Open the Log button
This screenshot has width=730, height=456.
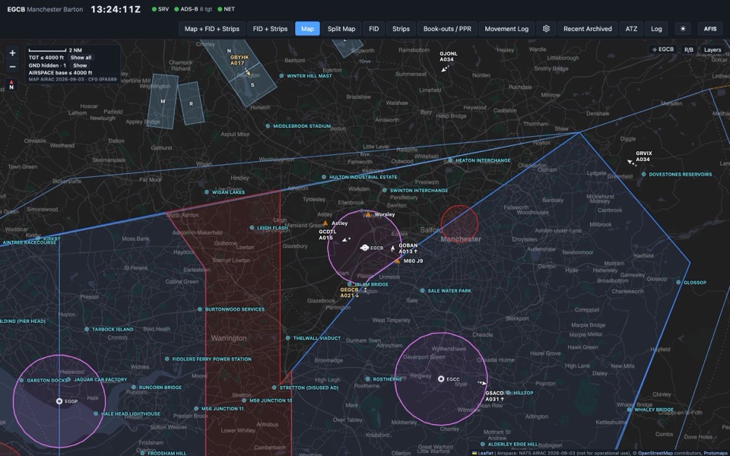(656, 29)
